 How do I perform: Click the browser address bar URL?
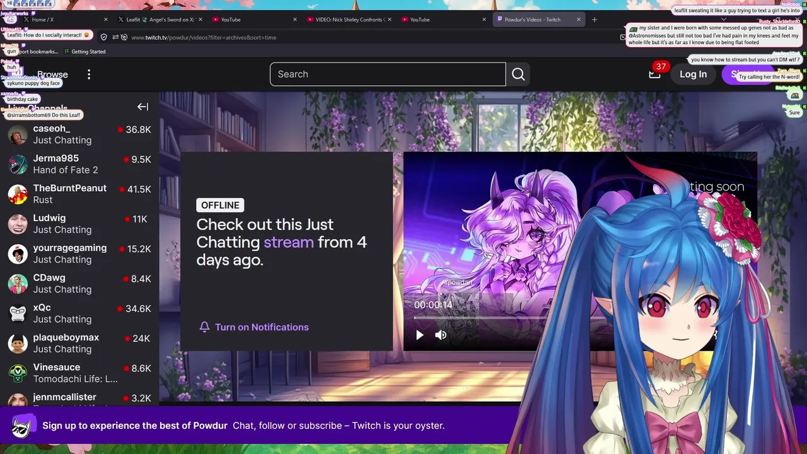pyautogui.click(x=204, y=37)
